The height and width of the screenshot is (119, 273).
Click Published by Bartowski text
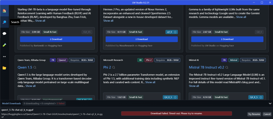coord(41,46)
